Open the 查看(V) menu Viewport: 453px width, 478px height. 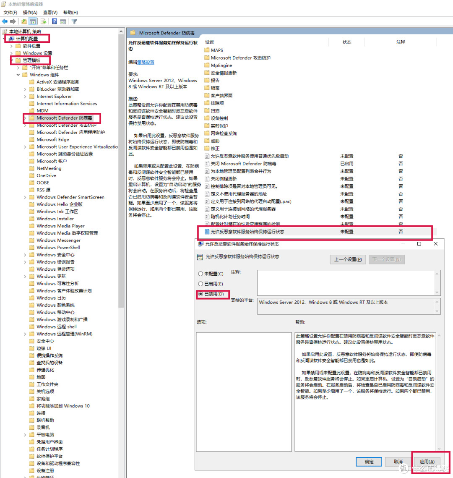tap(50, 13)
